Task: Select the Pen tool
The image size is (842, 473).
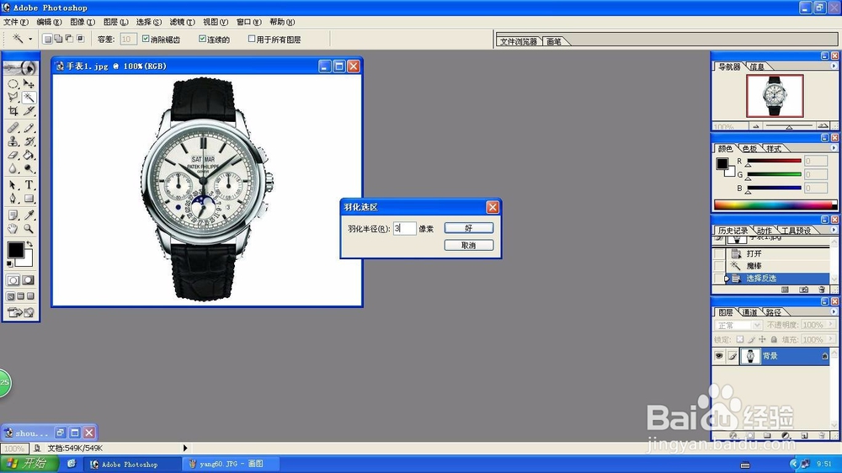Action: [13, 199]
